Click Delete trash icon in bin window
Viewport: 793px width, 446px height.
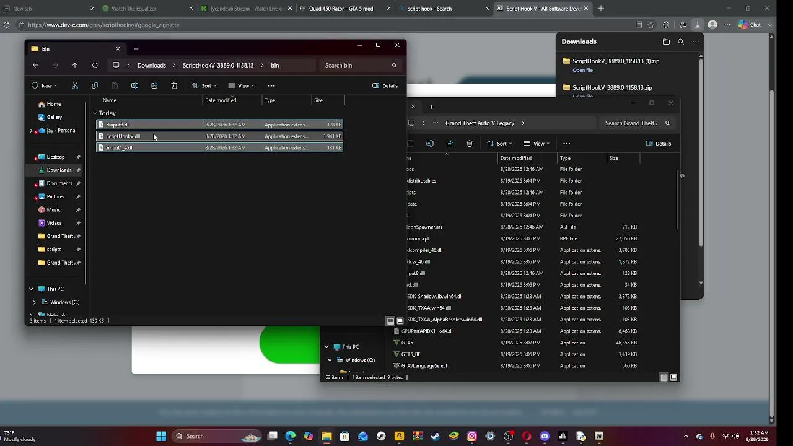[x=174, y=85]
